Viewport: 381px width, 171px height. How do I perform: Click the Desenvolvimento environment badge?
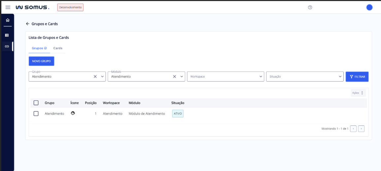point(70,7)
